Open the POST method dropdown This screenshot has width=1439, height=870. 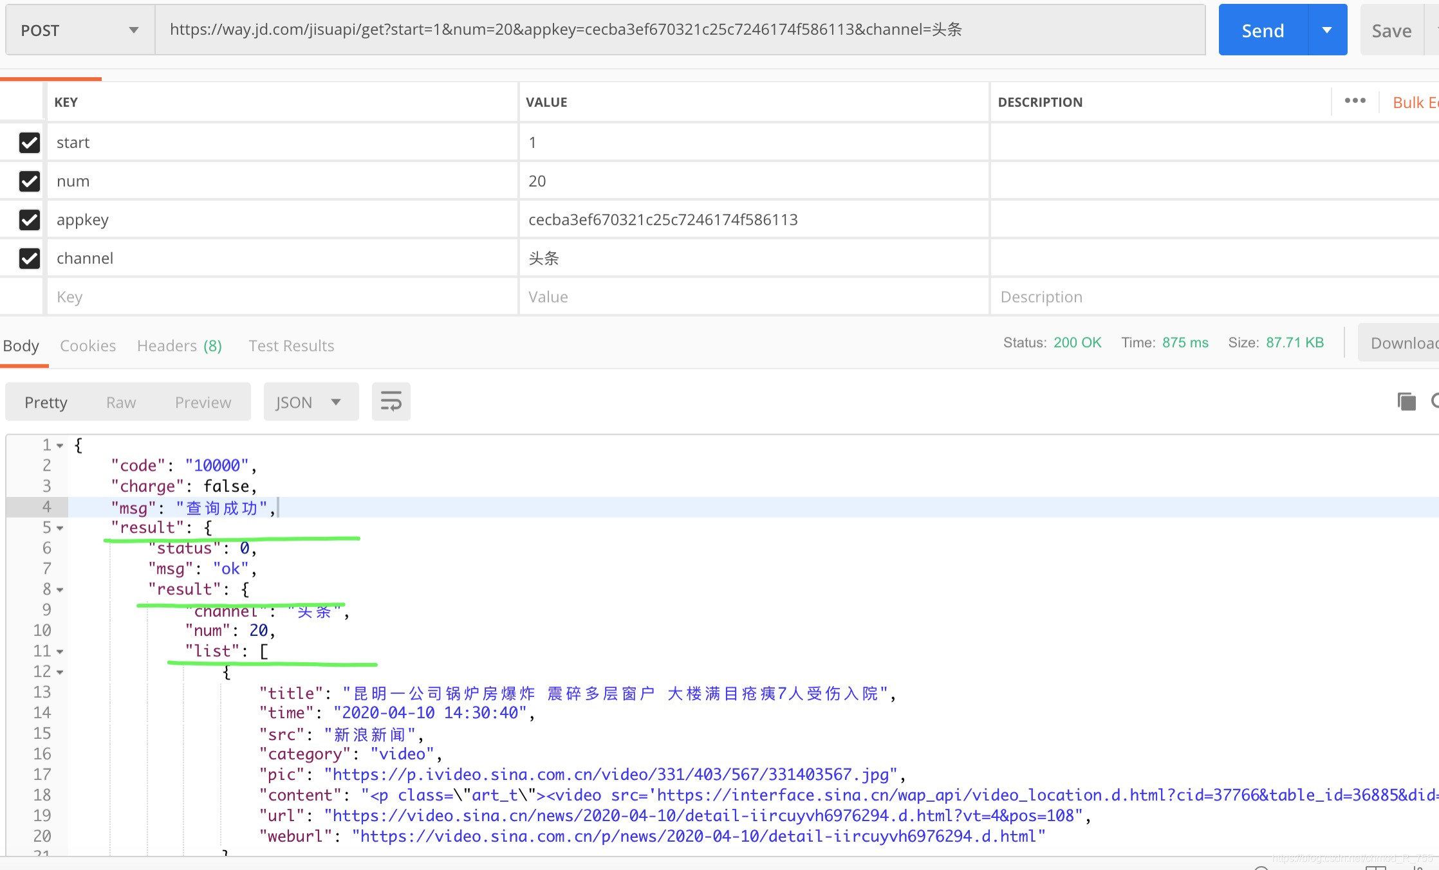(80, 30)
